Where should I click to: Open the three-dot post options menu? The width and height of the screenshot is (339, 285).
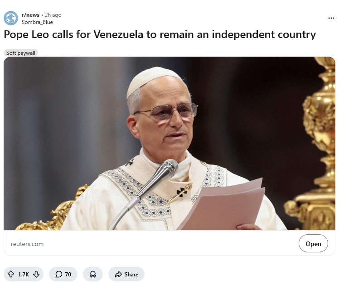[331, 18]
